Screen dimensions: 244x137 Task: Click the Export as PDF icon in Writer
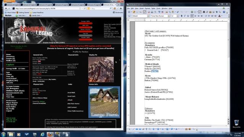point(149,12)
